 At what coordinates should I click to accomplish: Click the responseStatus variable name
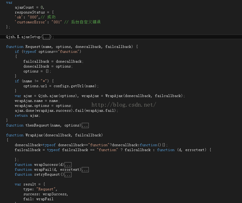(30, 12)
